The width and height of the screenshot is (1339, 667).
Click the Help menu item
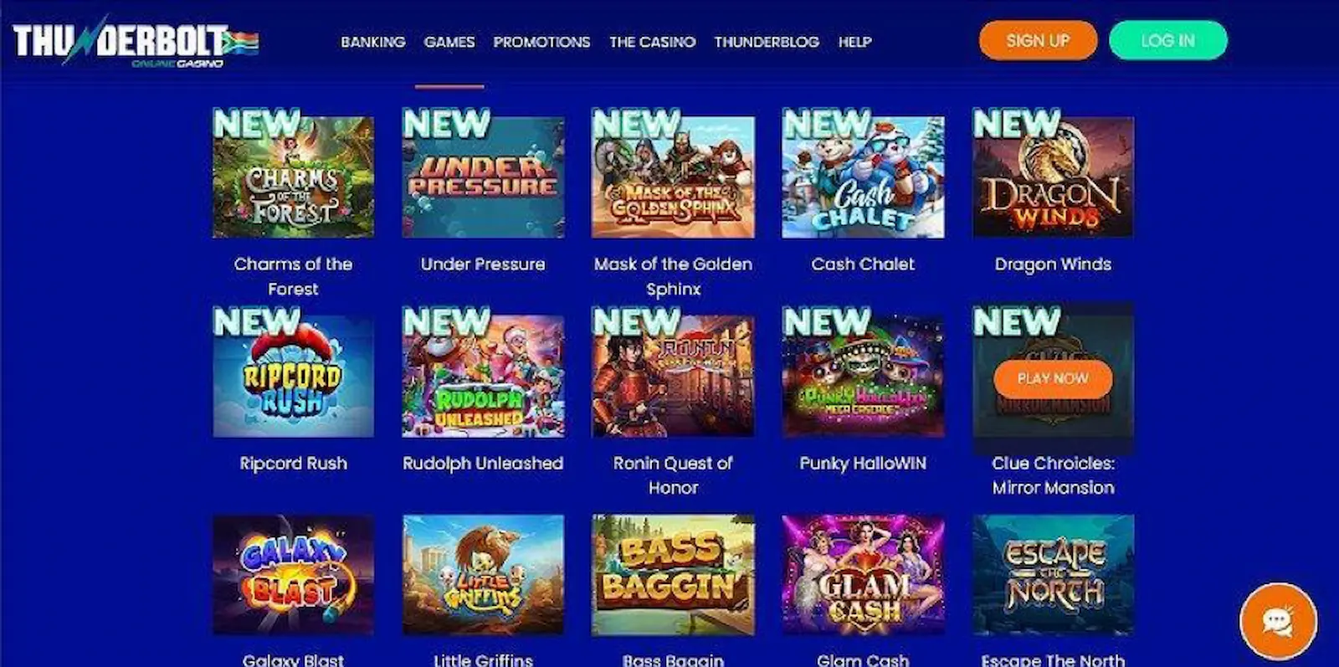point(855,42)
